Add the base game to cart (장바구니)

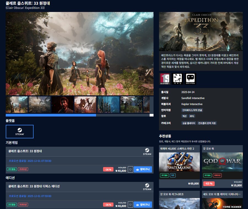click(143, 170)
